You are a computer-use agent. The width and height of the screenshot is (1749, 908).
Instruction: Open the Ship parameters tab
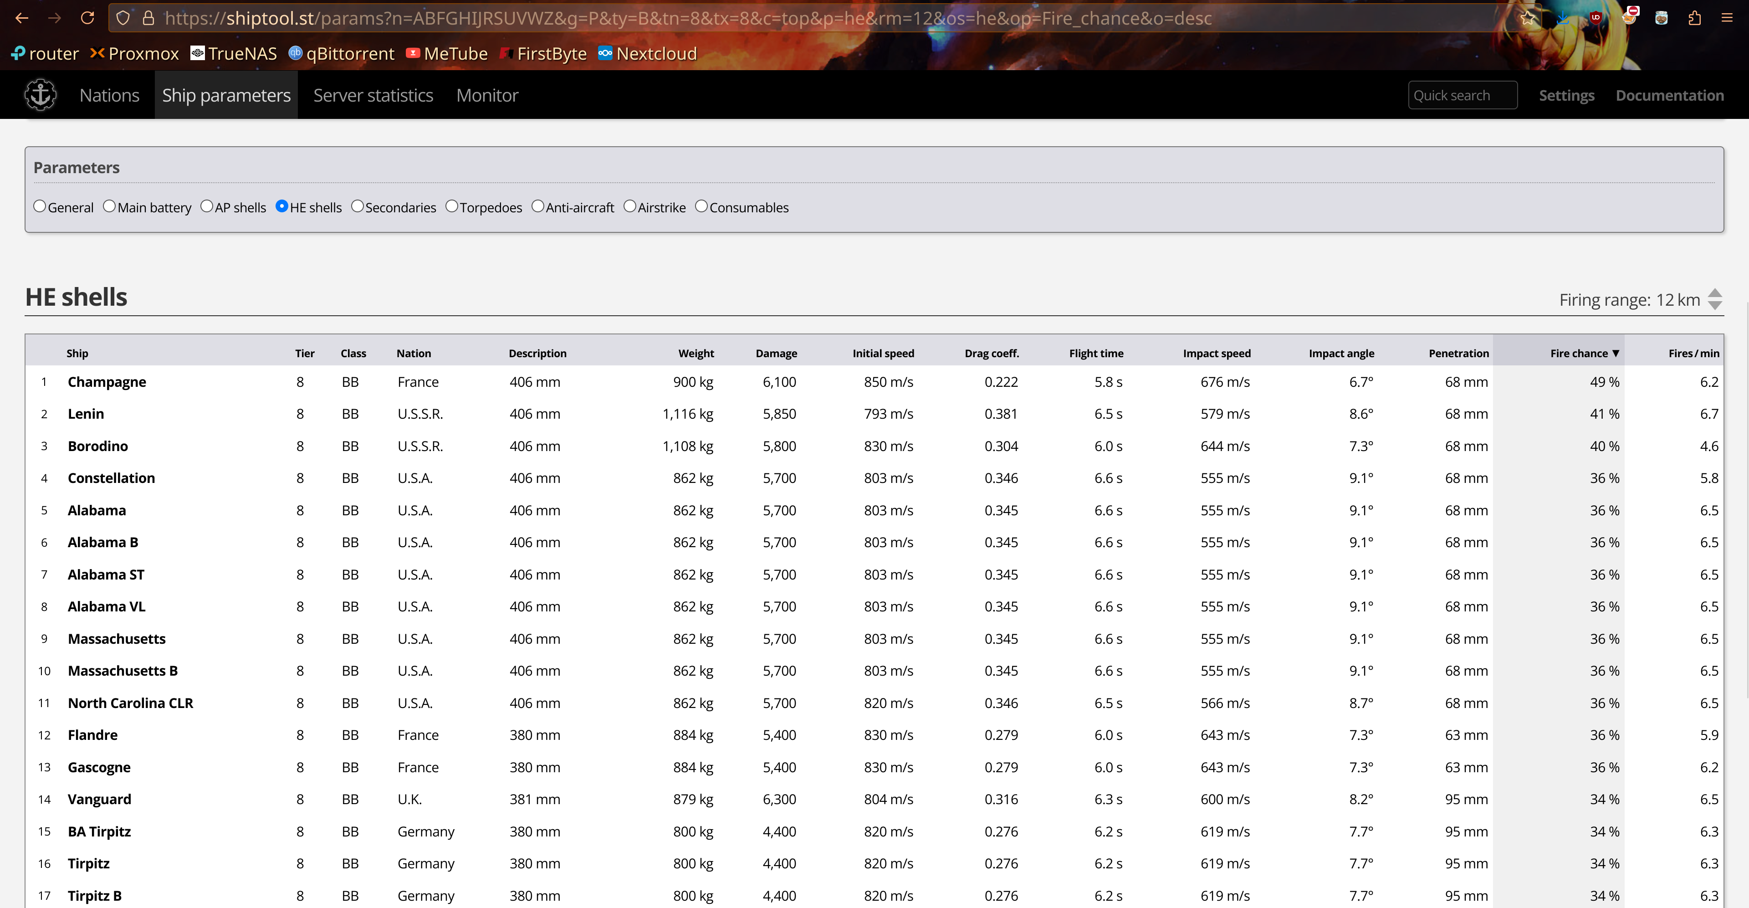pos(226,95)
